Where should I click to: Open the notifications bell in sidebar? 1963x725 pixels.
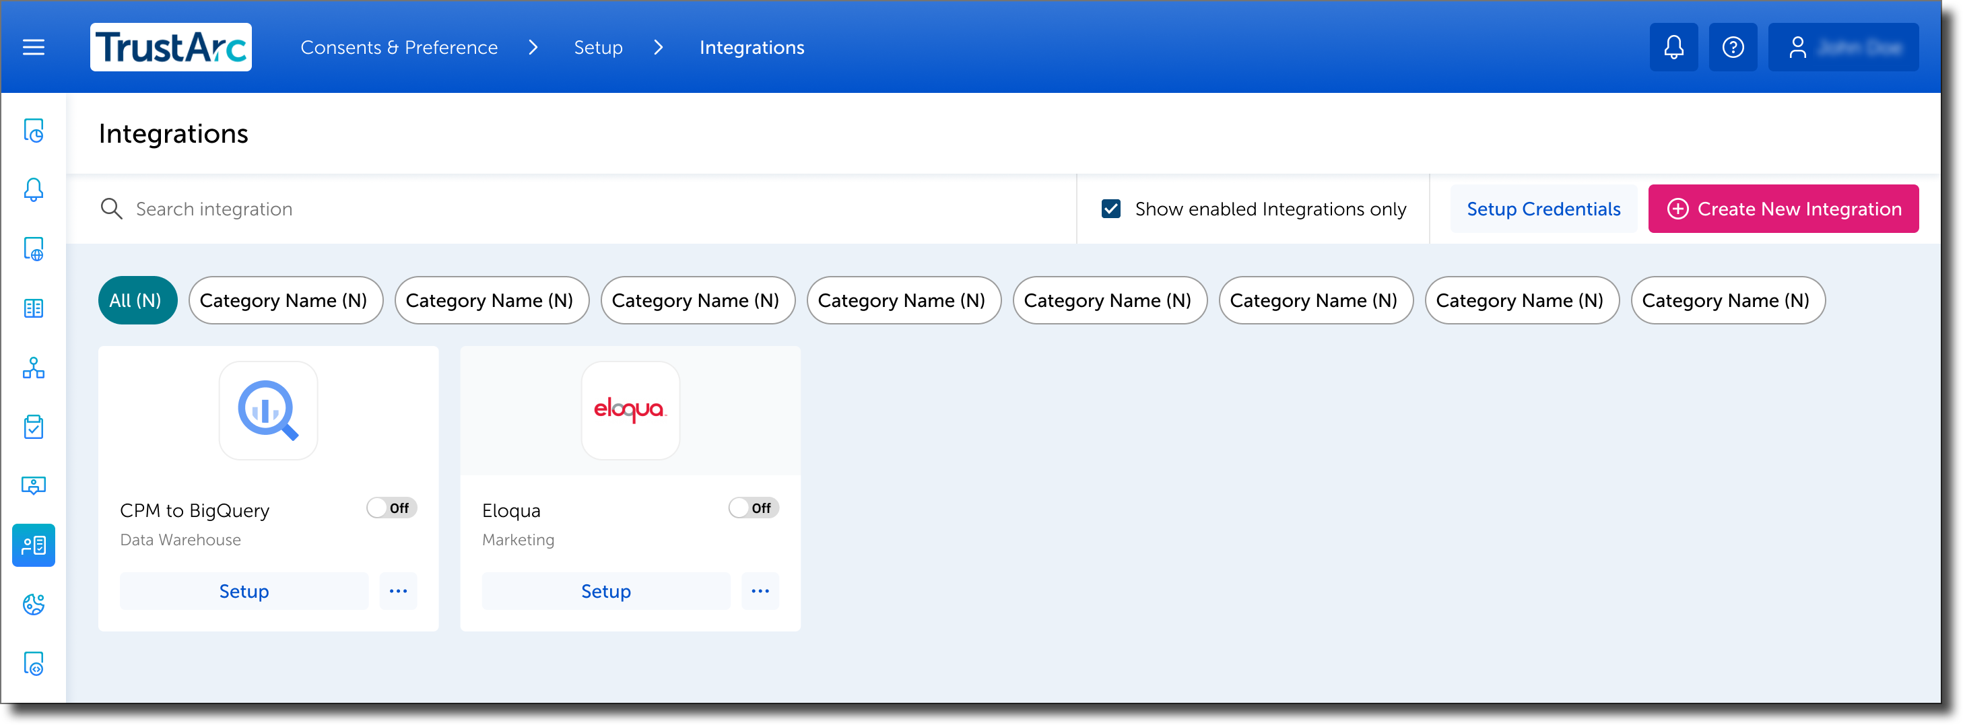[34, 191]
